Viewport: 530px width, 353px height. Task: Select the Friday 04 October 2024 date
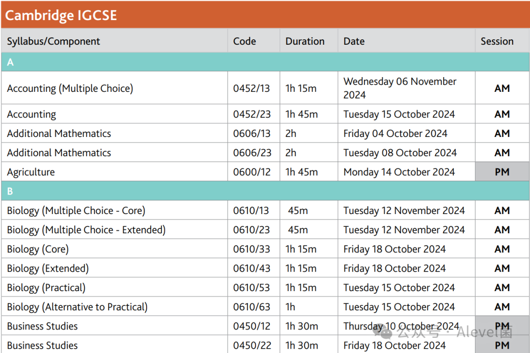click(x=395, y=134)
